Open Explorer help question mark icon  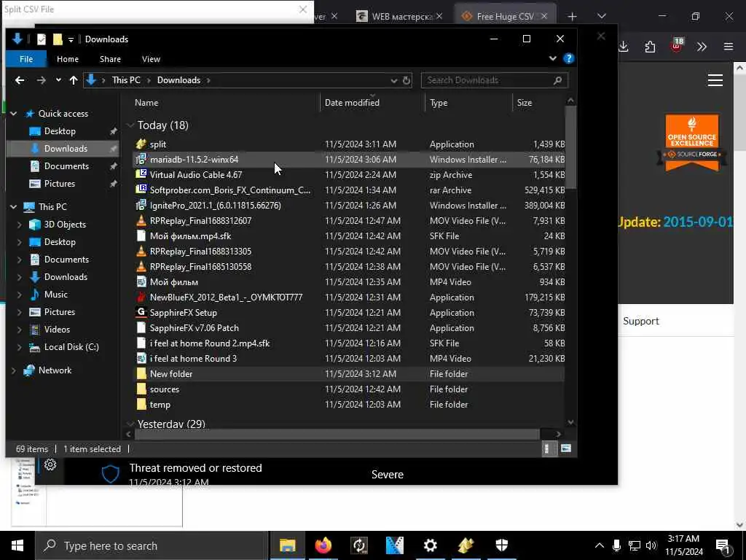pyautogui.click(x=568, y=58)
